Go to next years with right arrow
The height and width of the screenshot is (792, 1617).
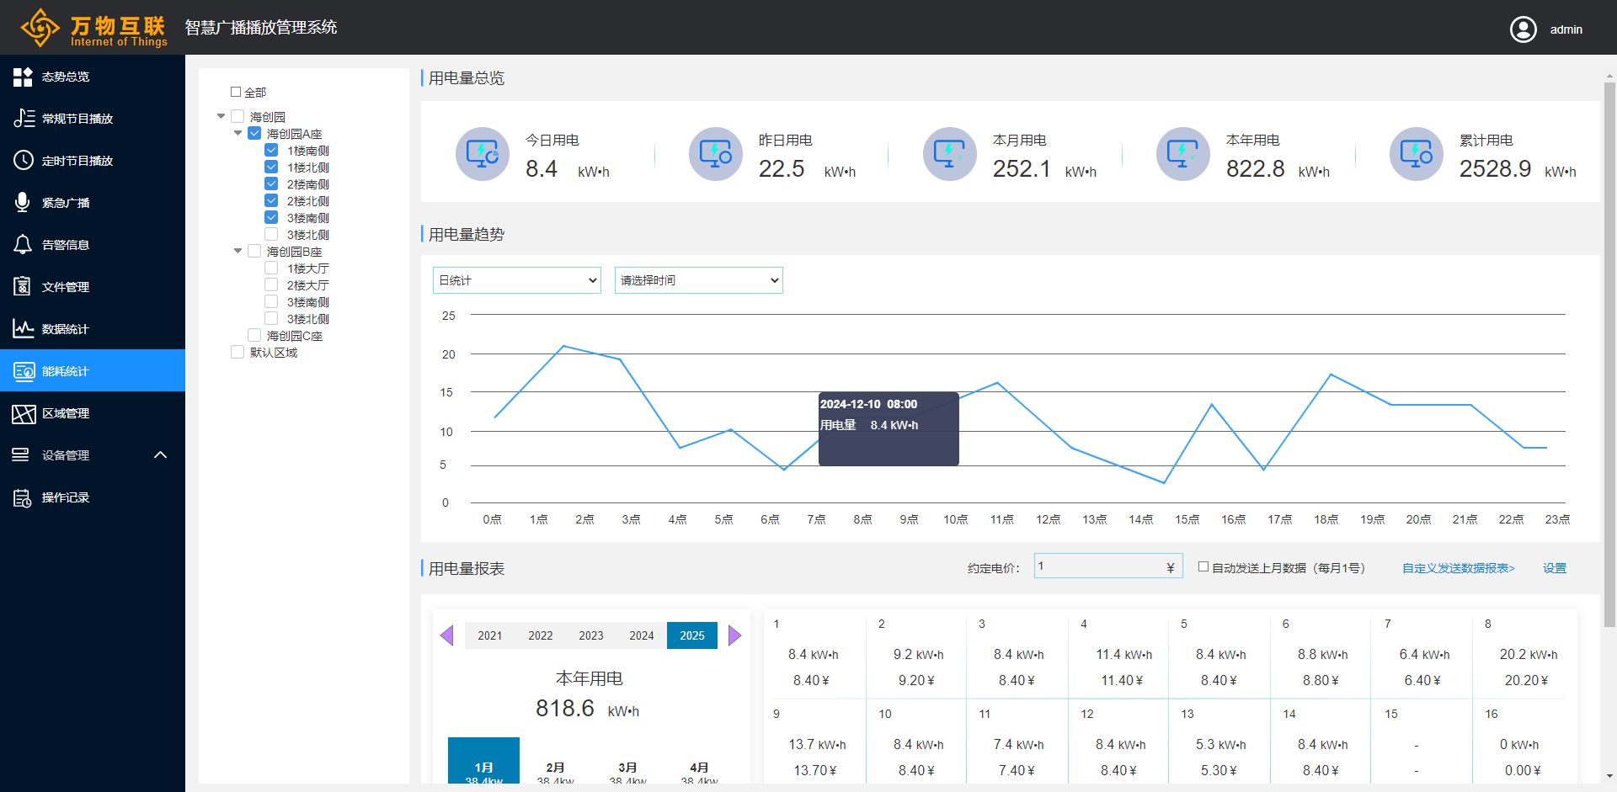coord(734,635)
